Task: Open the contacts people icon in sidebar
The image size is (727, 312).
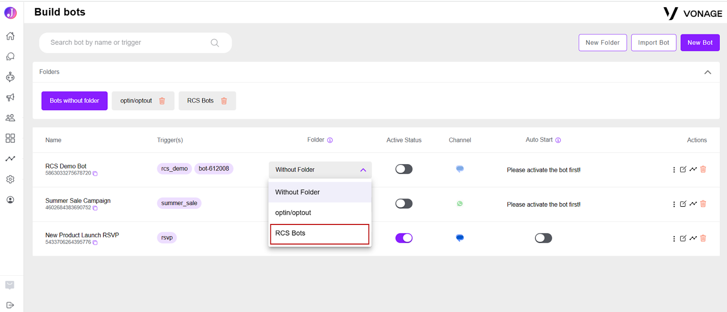Action: (x=10, y=117)
